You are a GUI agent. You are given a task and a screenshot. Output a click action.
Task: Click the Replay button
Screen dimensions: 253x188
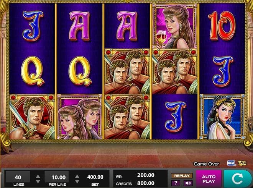[182, 176]
